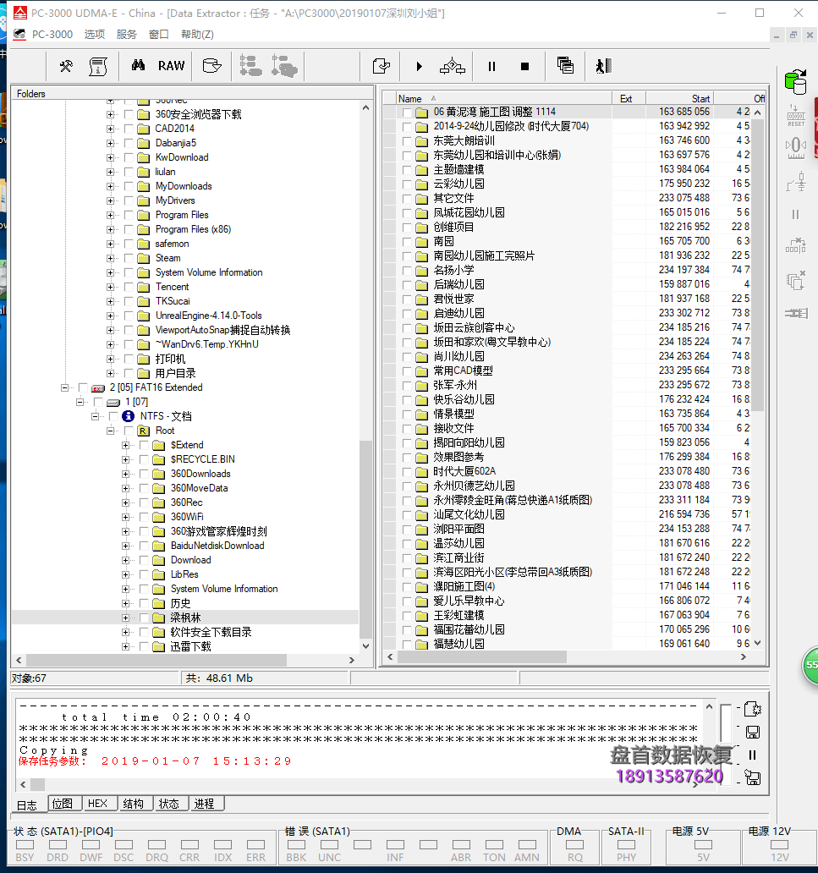Select the UnrealEngine-4.14.0-Tools tree item
This screenshot has width=818, height=873.
[x=208, y=316]
